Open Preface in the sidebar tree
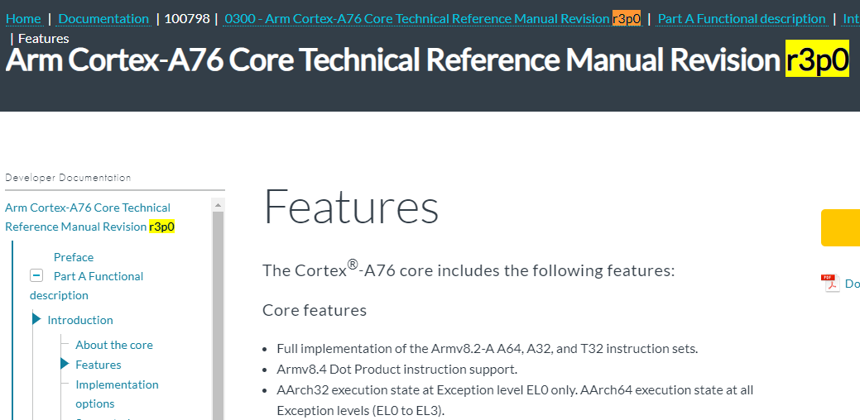The height and width of the screenshot is (420, 860). tap(74, 257)
